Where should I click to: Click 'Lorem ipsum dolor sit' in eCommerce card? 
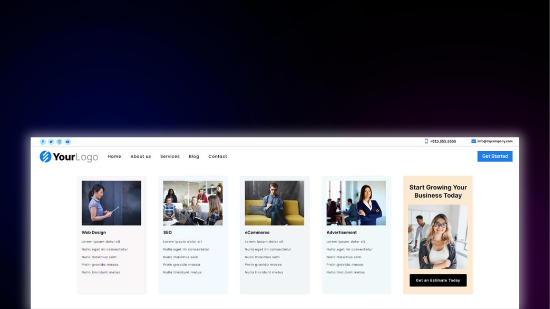264,242
